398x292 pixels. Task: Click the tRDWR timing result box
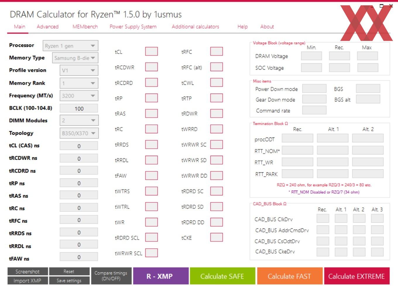pyautogui.click(x=217, y=113)
